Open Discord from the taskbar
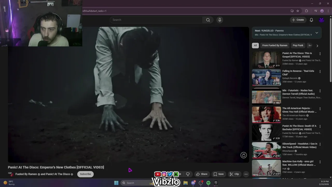The image size is (332, 187). tap(193, 183)
